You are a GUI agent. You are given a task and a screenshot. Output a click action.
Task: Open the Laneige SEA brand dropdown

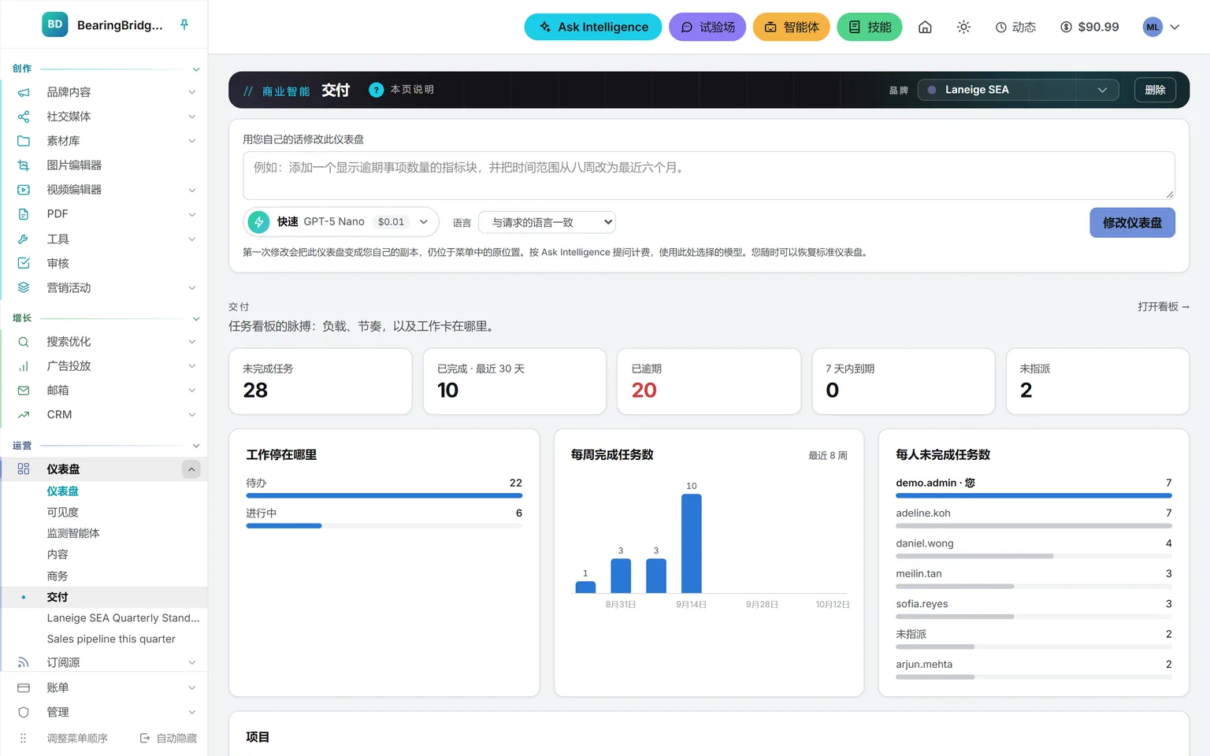1018,90
